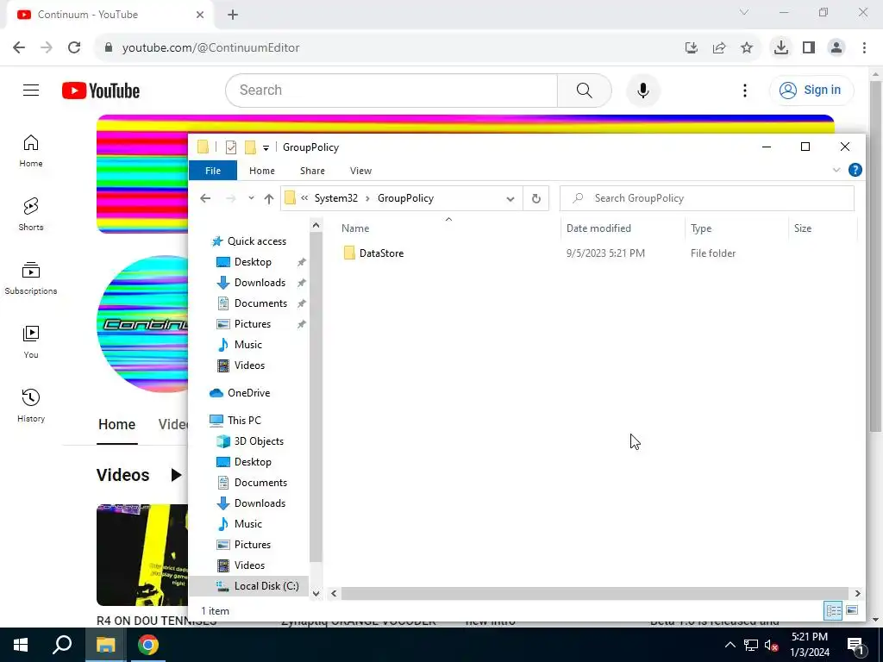This screenshot has width=883, height=662.
Task: Show hidden system tray icons
Action: [730, 645]
